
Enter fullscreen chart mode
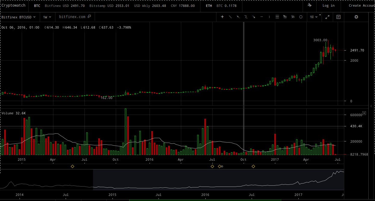click(327, 17)
